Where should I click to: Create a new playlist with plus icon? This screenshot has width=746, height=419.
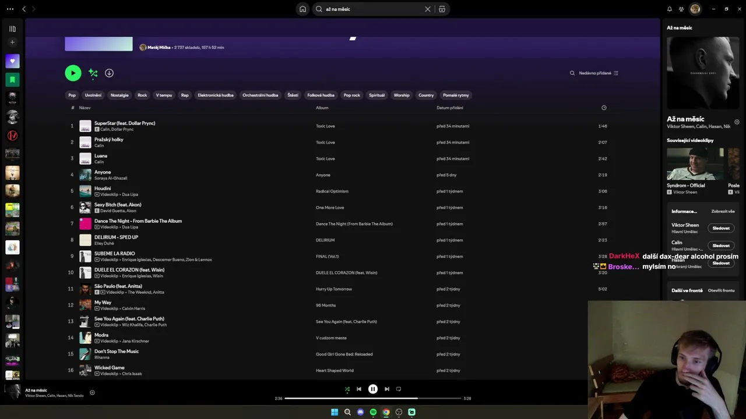click(12, 42)
